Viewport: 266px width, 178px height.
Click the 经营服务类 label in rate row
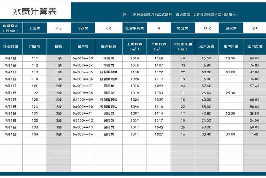pos(135,28)
